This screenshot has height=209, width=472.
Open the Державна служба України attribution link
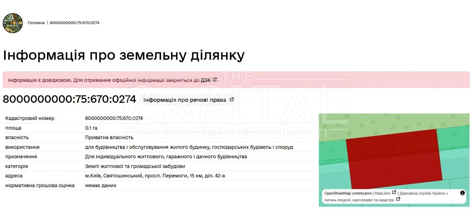click(423, 194)
